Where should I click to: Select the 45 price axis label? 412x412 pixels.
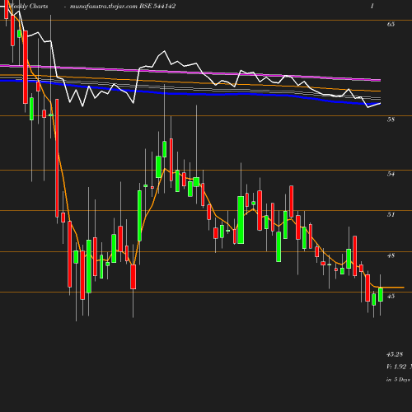coord(391,296)
